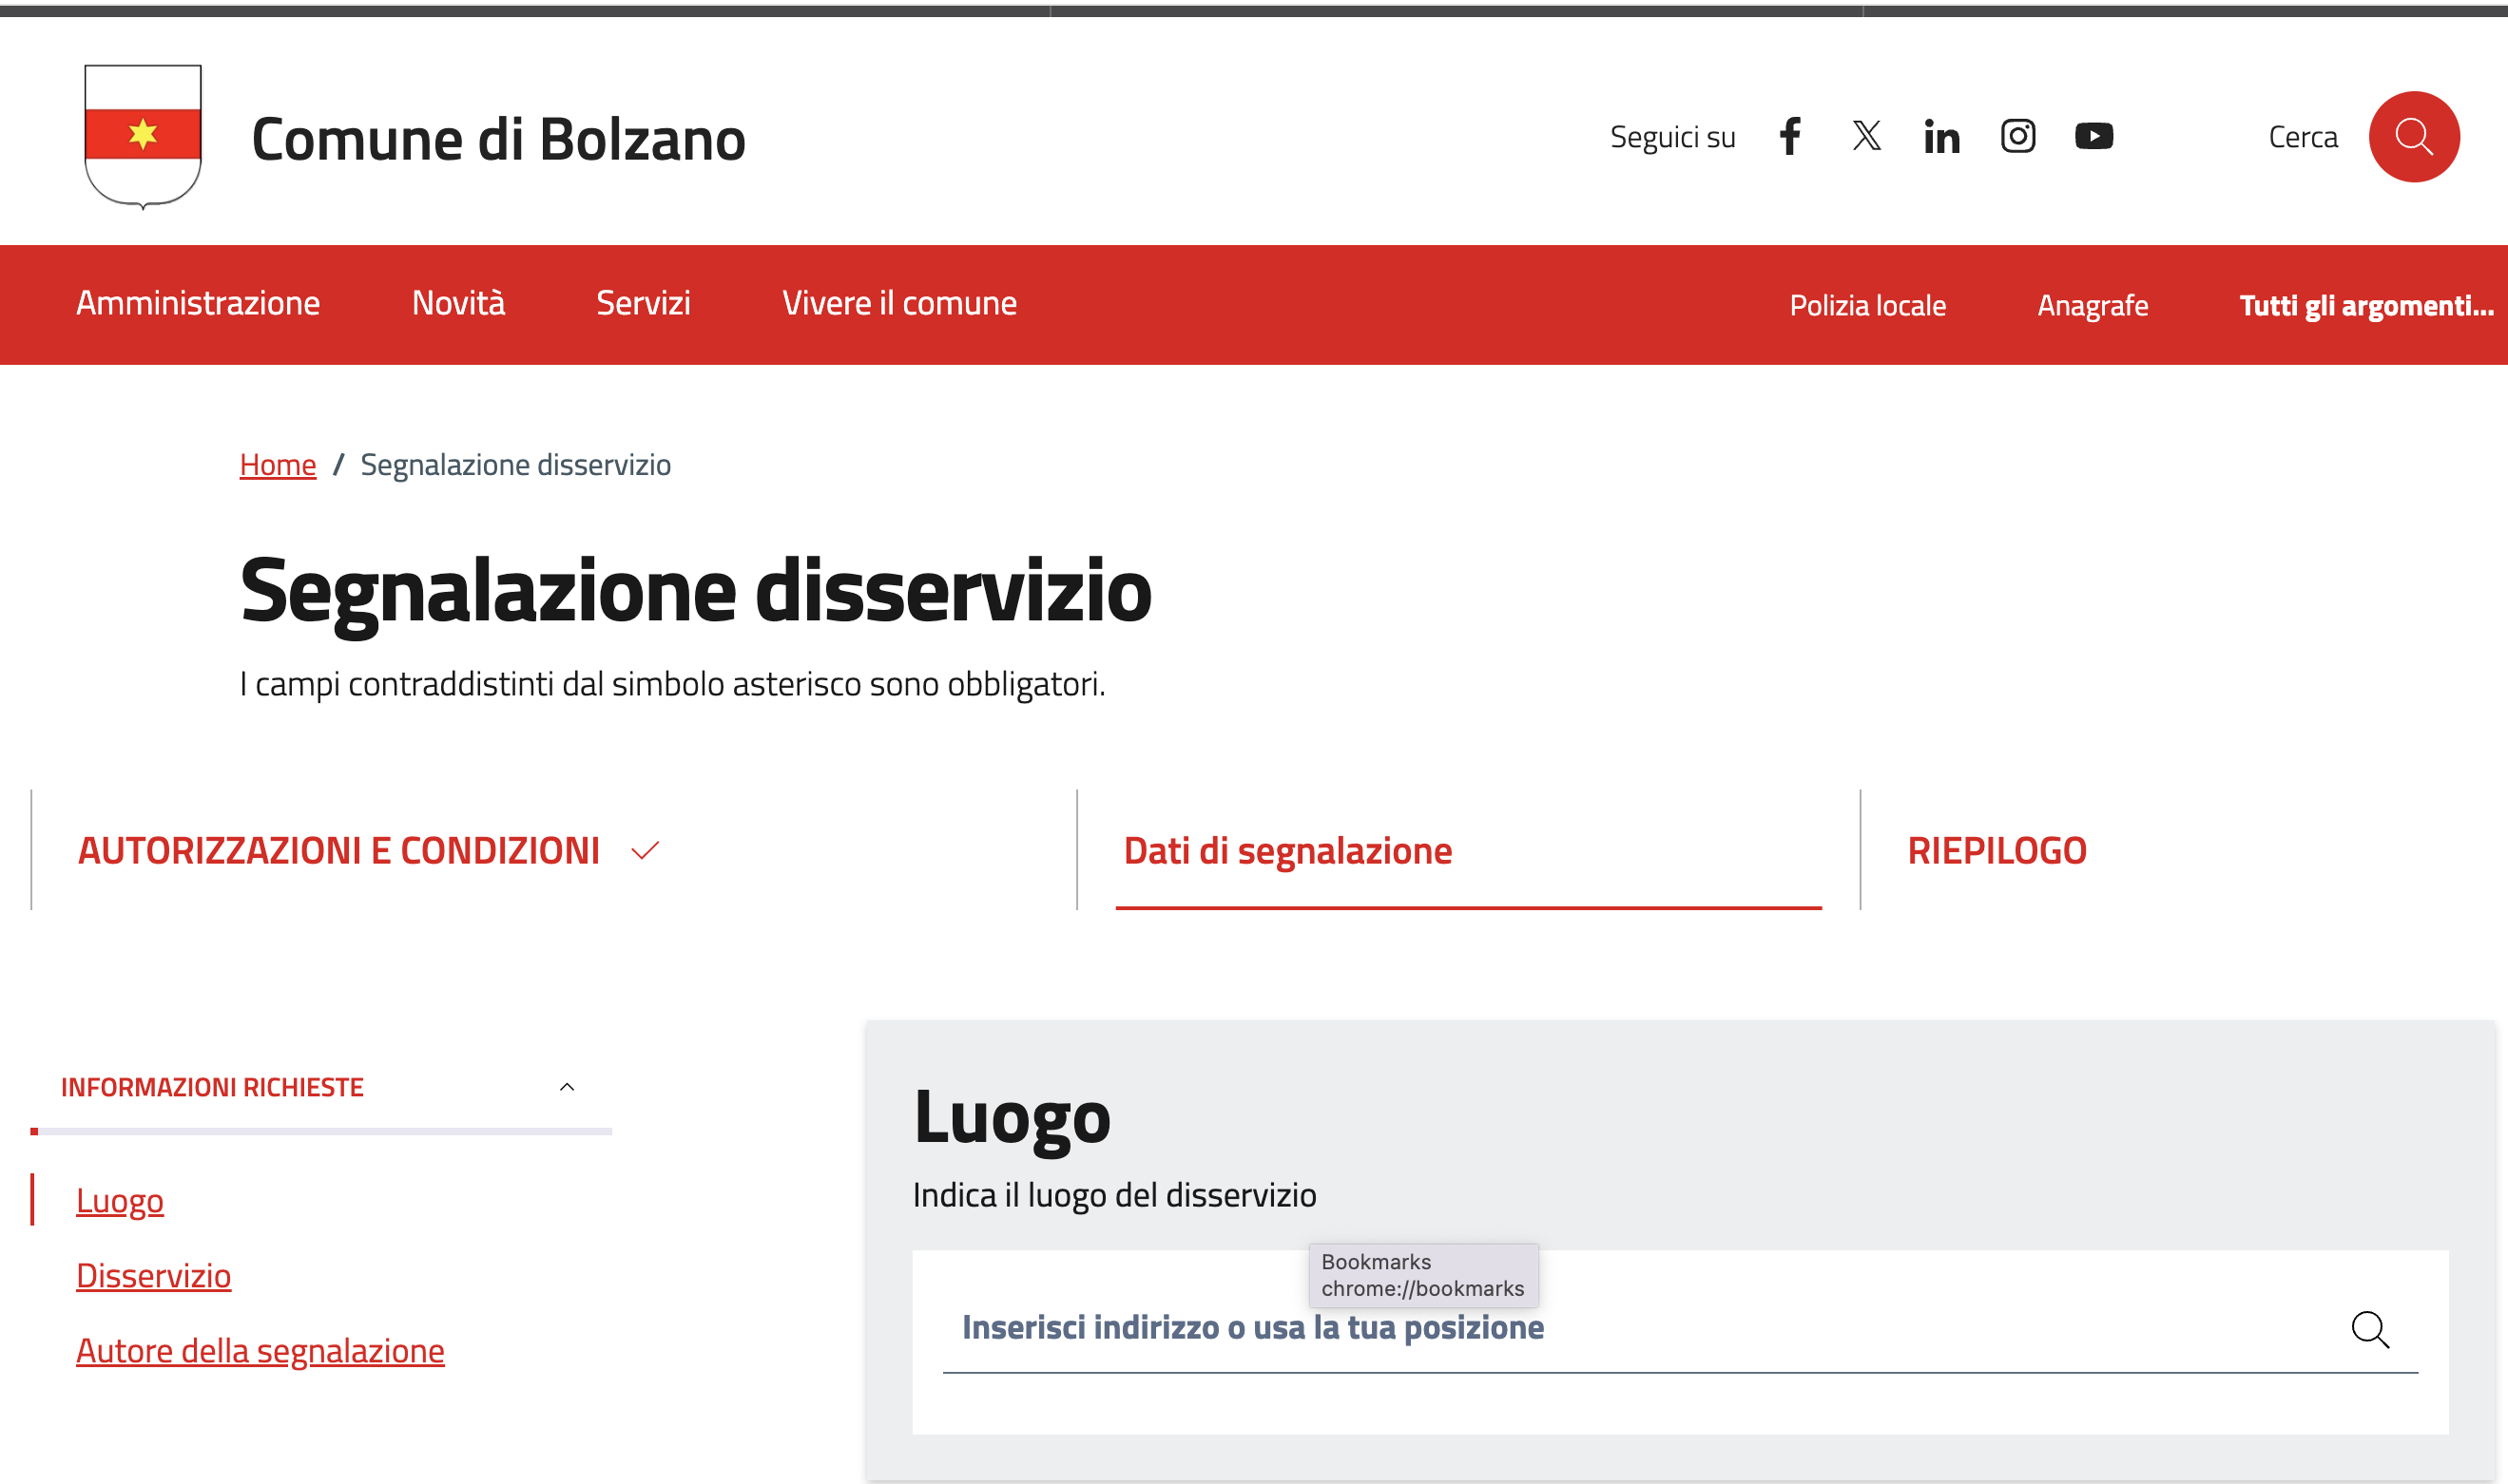Click the checkmark next to Autorizzazioni e condizioni
The width and height of the screenshot is (2508, 1484).
coord(646,851)
